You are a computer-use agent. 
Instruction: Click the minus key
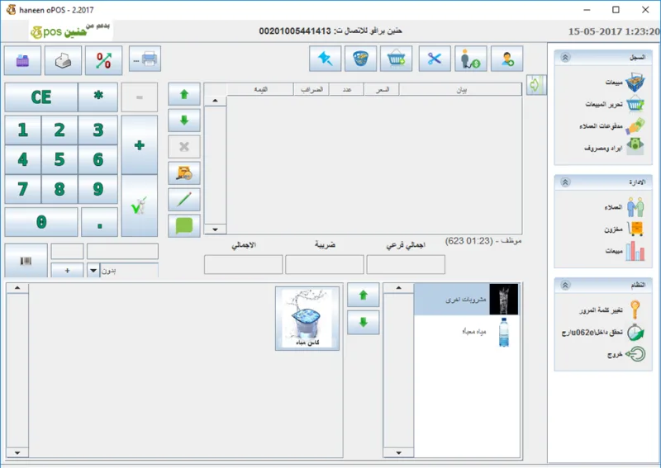tap(140, 97)
